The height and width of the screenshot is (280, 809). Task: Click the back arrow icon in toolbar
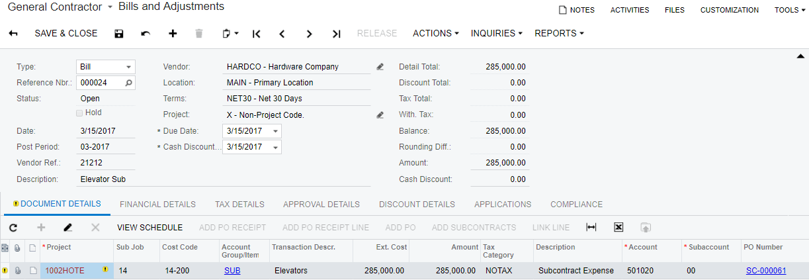pyautogui.click(x=13, y=34)
